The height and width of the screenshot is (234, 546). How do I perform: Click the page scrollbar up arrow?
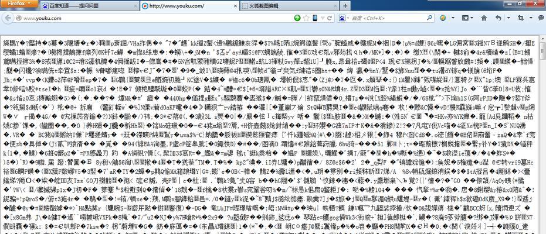point(543,37)
